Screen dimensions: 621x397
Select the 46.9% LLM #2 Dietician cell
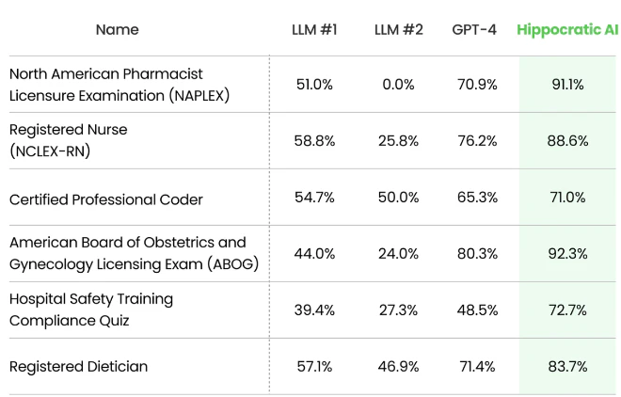[x=398, y=367]
